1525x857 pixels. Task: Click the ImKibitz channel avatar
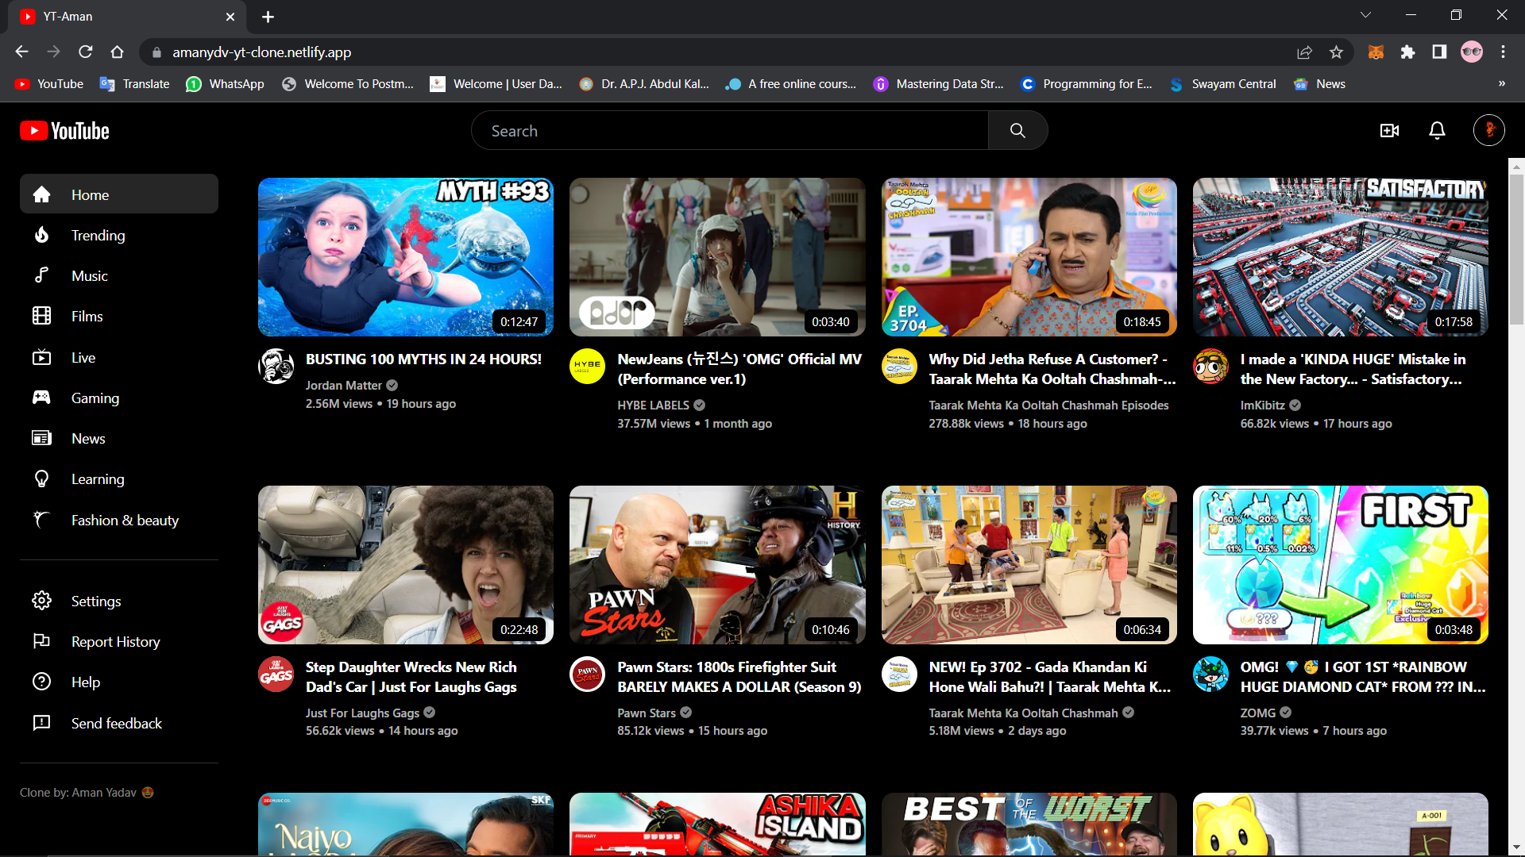point(1210,367)
